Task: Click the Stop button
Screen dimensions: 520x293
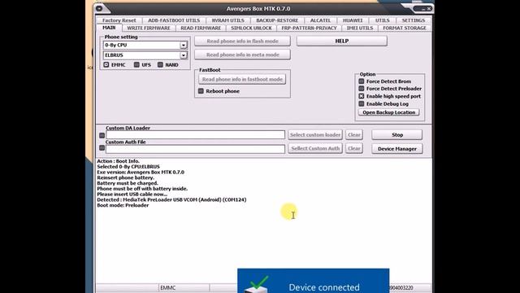Action: 397,134
